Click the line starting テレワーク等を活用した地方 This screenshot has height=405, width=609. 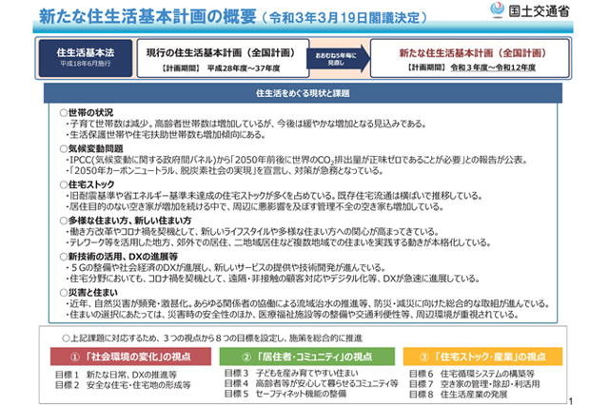pyautogui.click(x=279, y=242)
